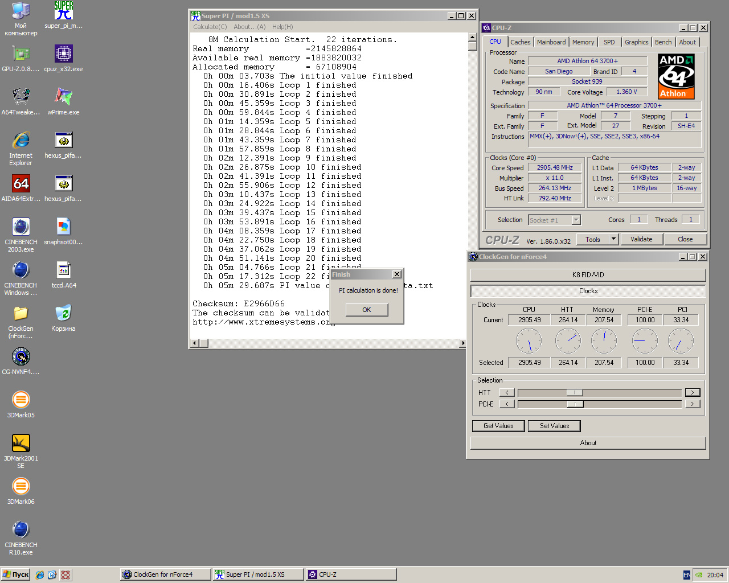The image size is (729, 583).
Task: Open the super_pi_mod desktop icon
Action: click(63, 11)
